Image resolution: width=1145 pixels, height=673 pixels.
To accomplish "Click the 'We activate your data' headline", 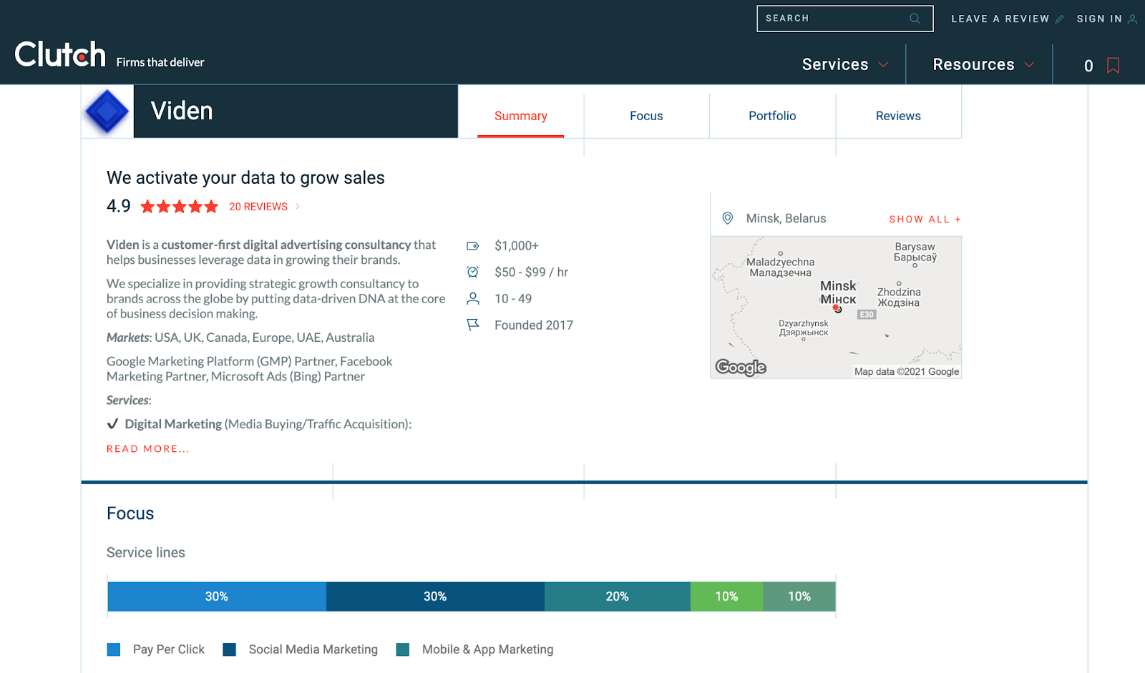I will [x=245, y=178].
